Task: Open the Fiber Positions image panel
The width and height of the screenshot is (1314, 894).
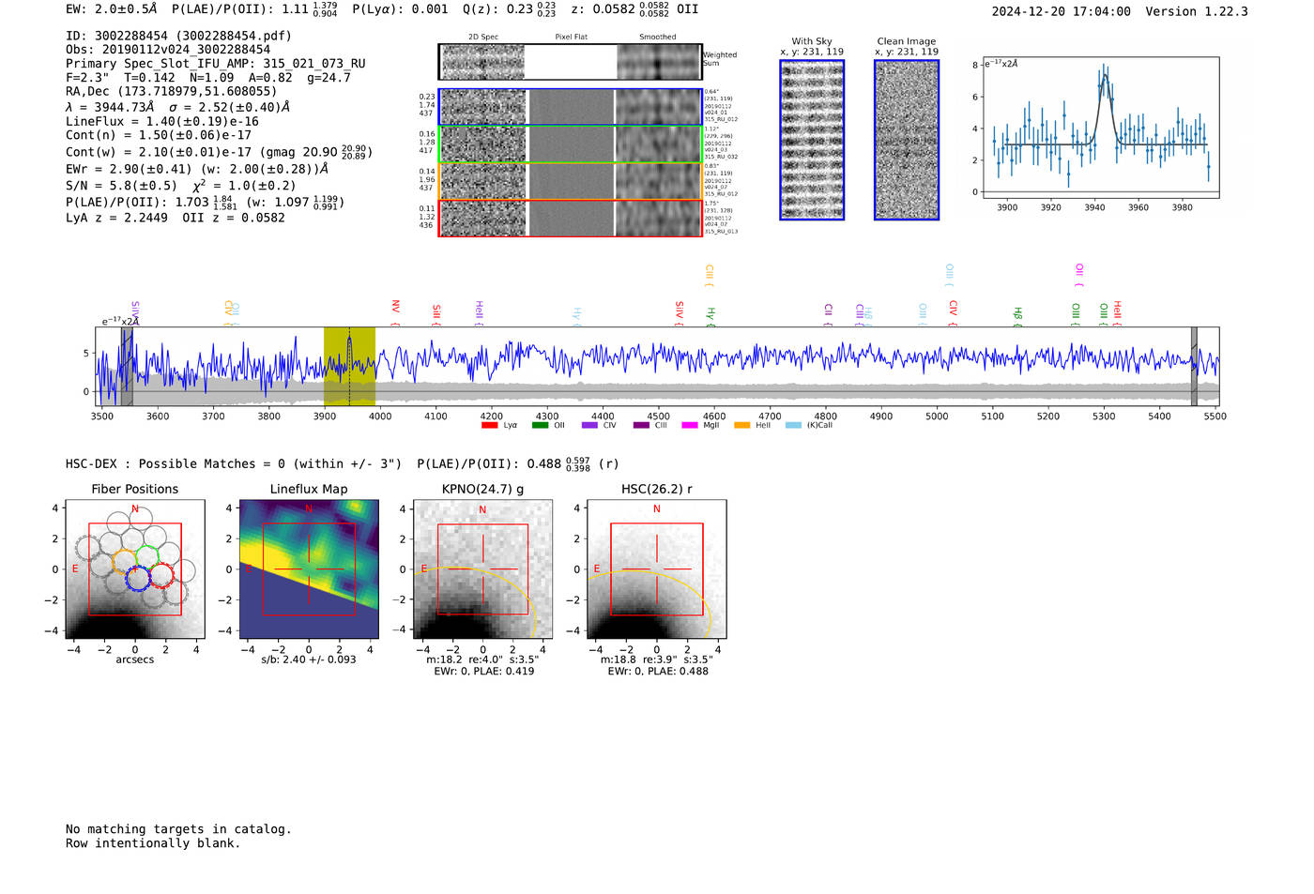Action: pos(135,569)
